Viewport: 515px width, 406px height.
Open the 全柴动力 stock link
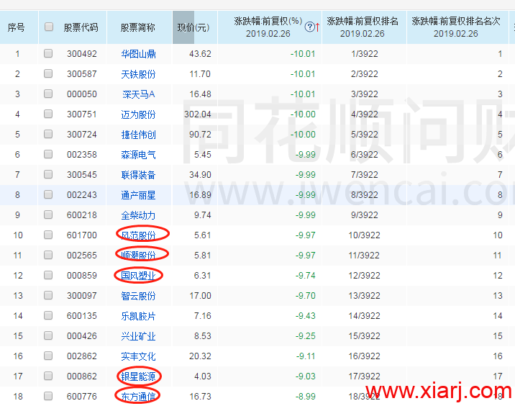pos(138,215)
